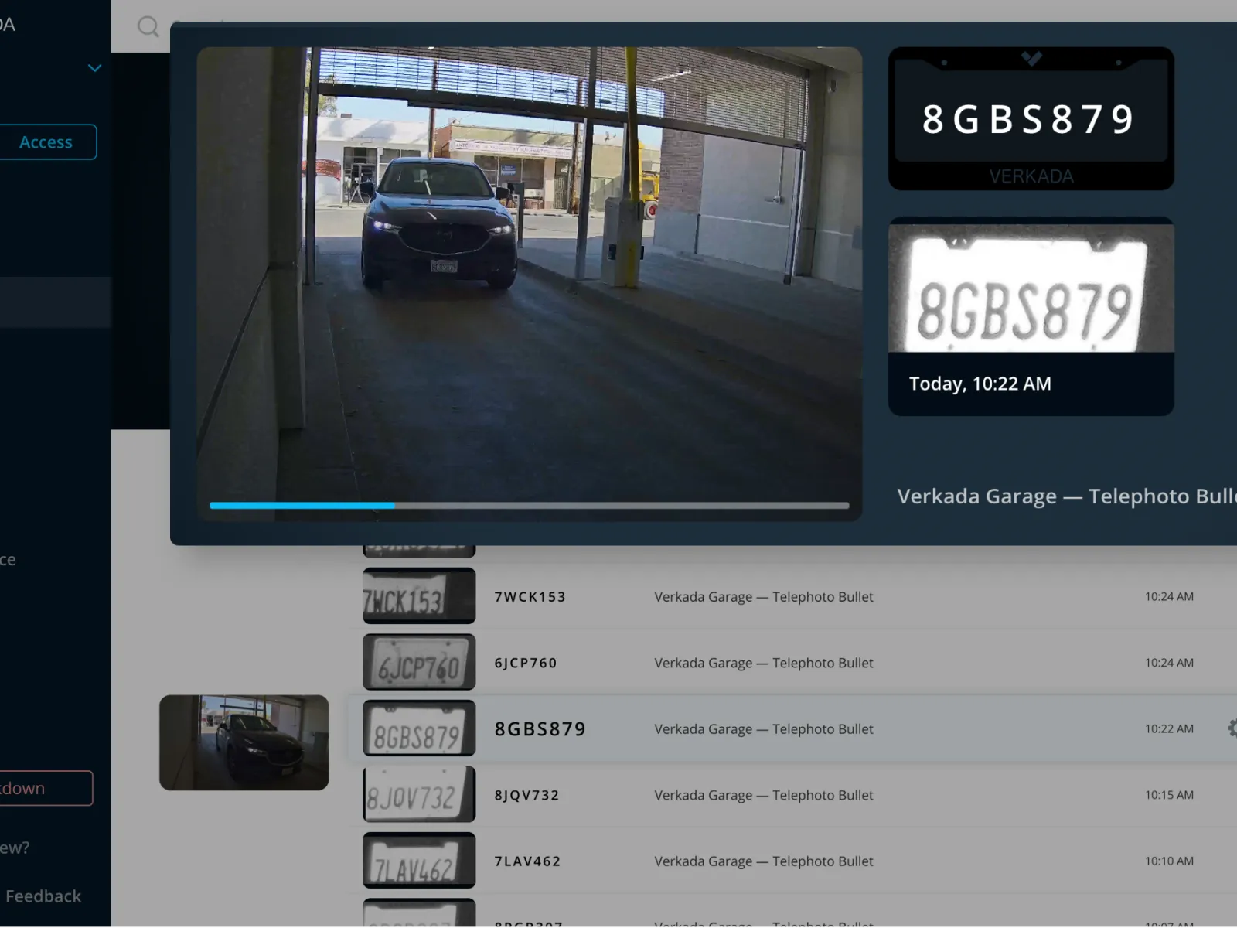This screenshot has height=928, width=1237.
Task: Select plate text 8JQV732
Action: point(526,795)
